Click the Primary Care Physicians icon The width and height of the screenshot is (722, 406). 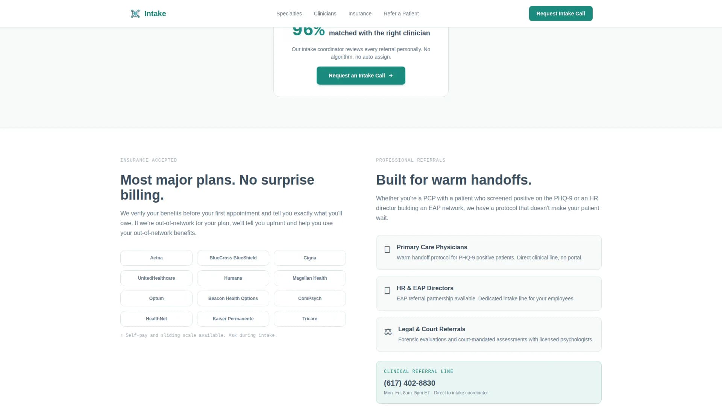click(x=387, y=250)
